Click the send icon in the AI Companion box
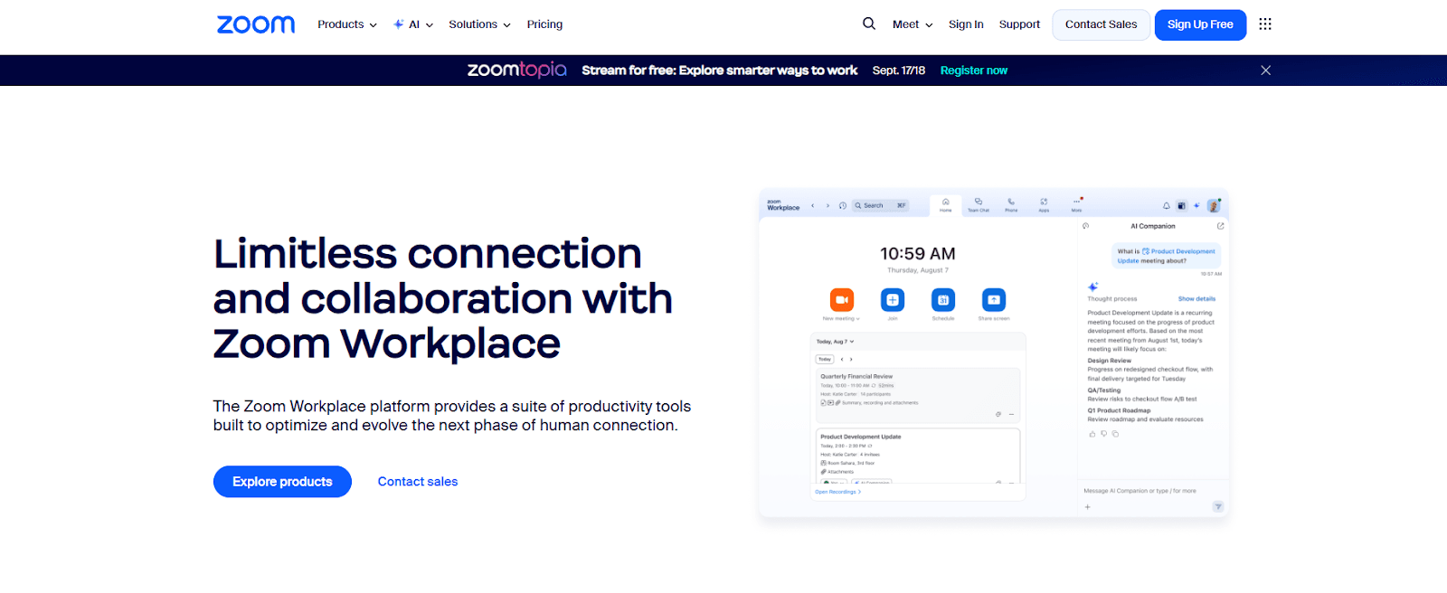Screen dimensions: 1447x593 [x=1218, y=507]
